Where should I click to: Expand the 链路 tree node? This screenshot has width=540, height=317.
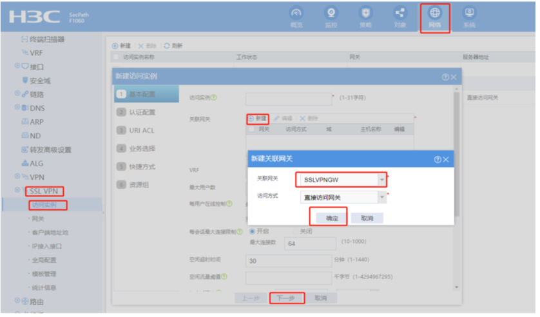[x=17, y=93]
